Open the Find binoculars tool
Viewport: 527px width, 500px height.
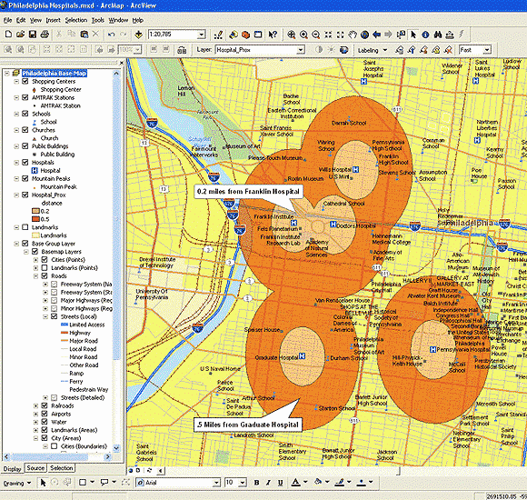[438, 35]
